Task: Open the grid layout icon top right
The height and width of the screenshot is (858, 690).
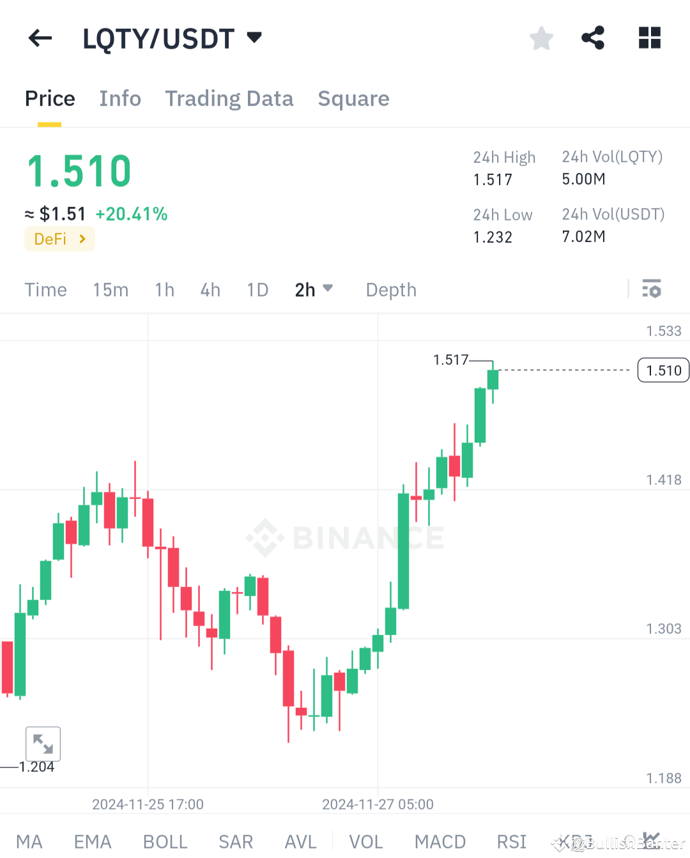Action: (649, 38)
